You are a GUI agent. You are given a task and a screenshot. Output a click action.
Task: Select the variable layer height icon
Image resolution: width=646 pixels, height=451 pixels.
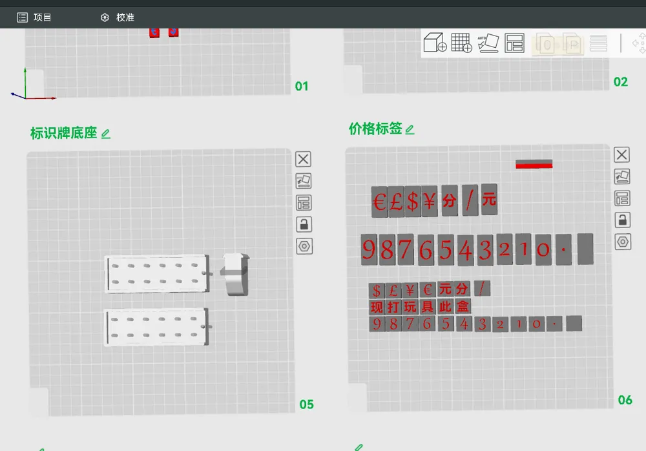[598, 43]
